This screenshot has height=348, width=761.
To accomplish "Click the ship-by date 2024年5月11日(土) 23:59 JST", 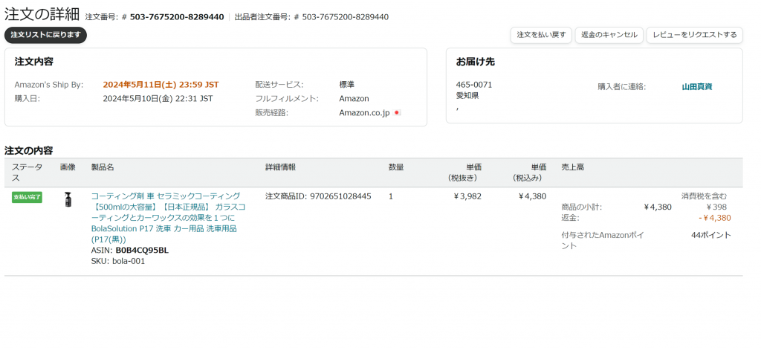I will point(161,85).
